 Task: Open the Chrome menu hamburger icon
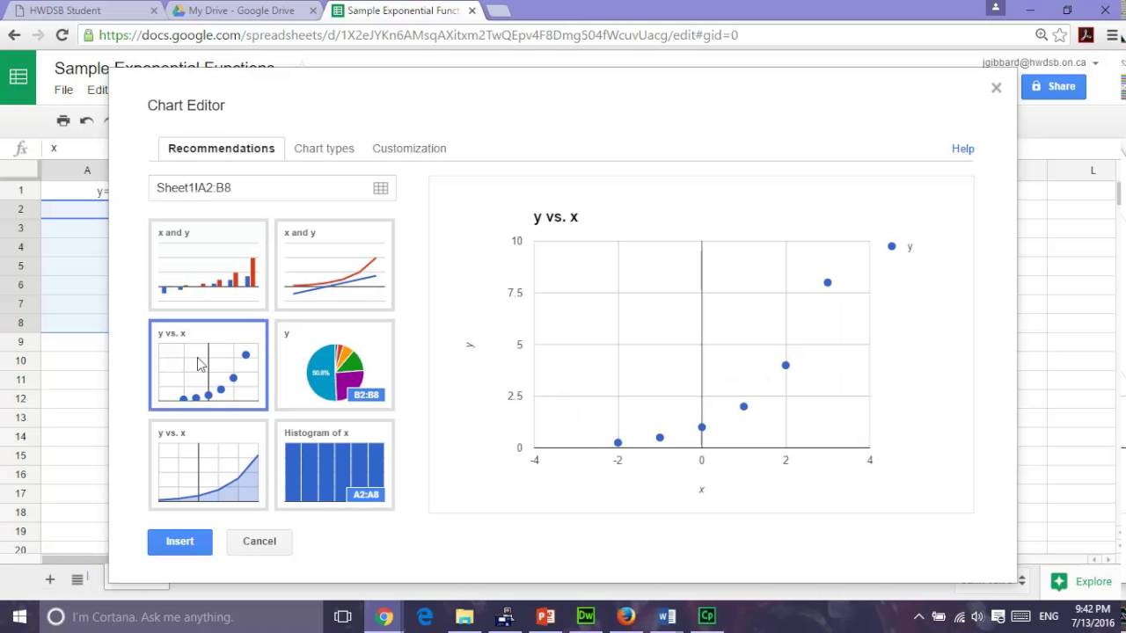[1112, 35]
